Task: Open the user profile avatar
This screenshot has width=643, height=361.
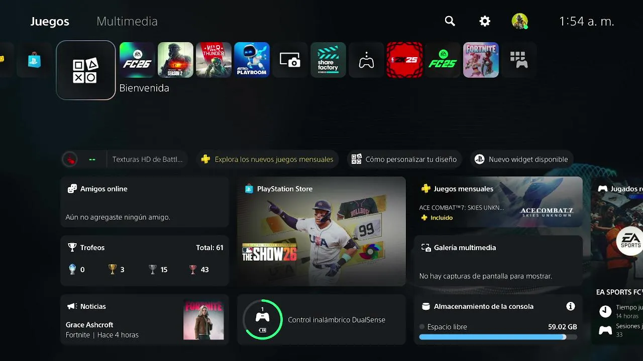Action: pyautogui.click(x=519, y=21)
